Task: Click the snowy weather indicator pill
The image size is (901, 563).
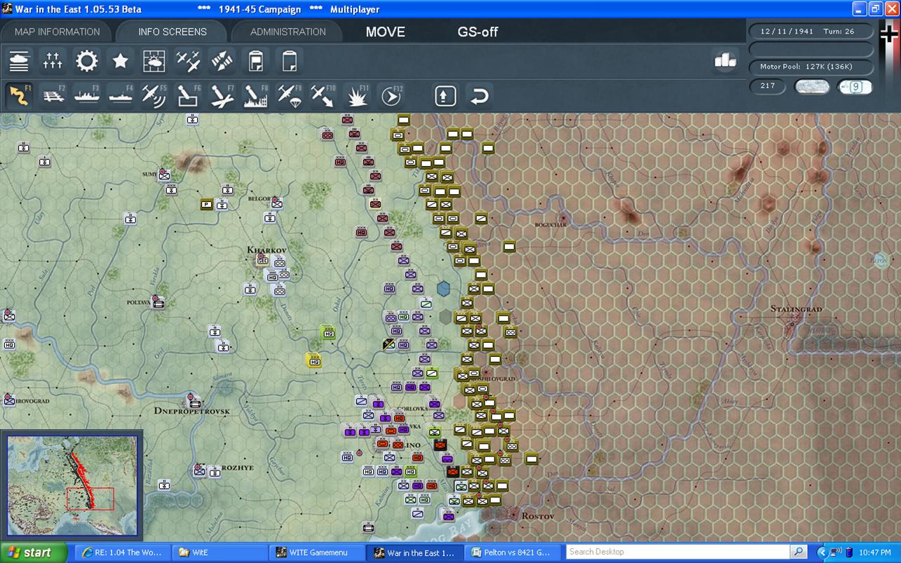Action: click(x=812, y=87)
